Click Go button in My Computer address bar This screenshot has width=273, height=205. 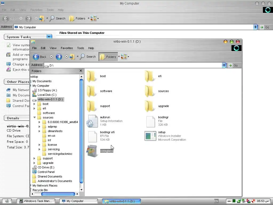point(265,27)
